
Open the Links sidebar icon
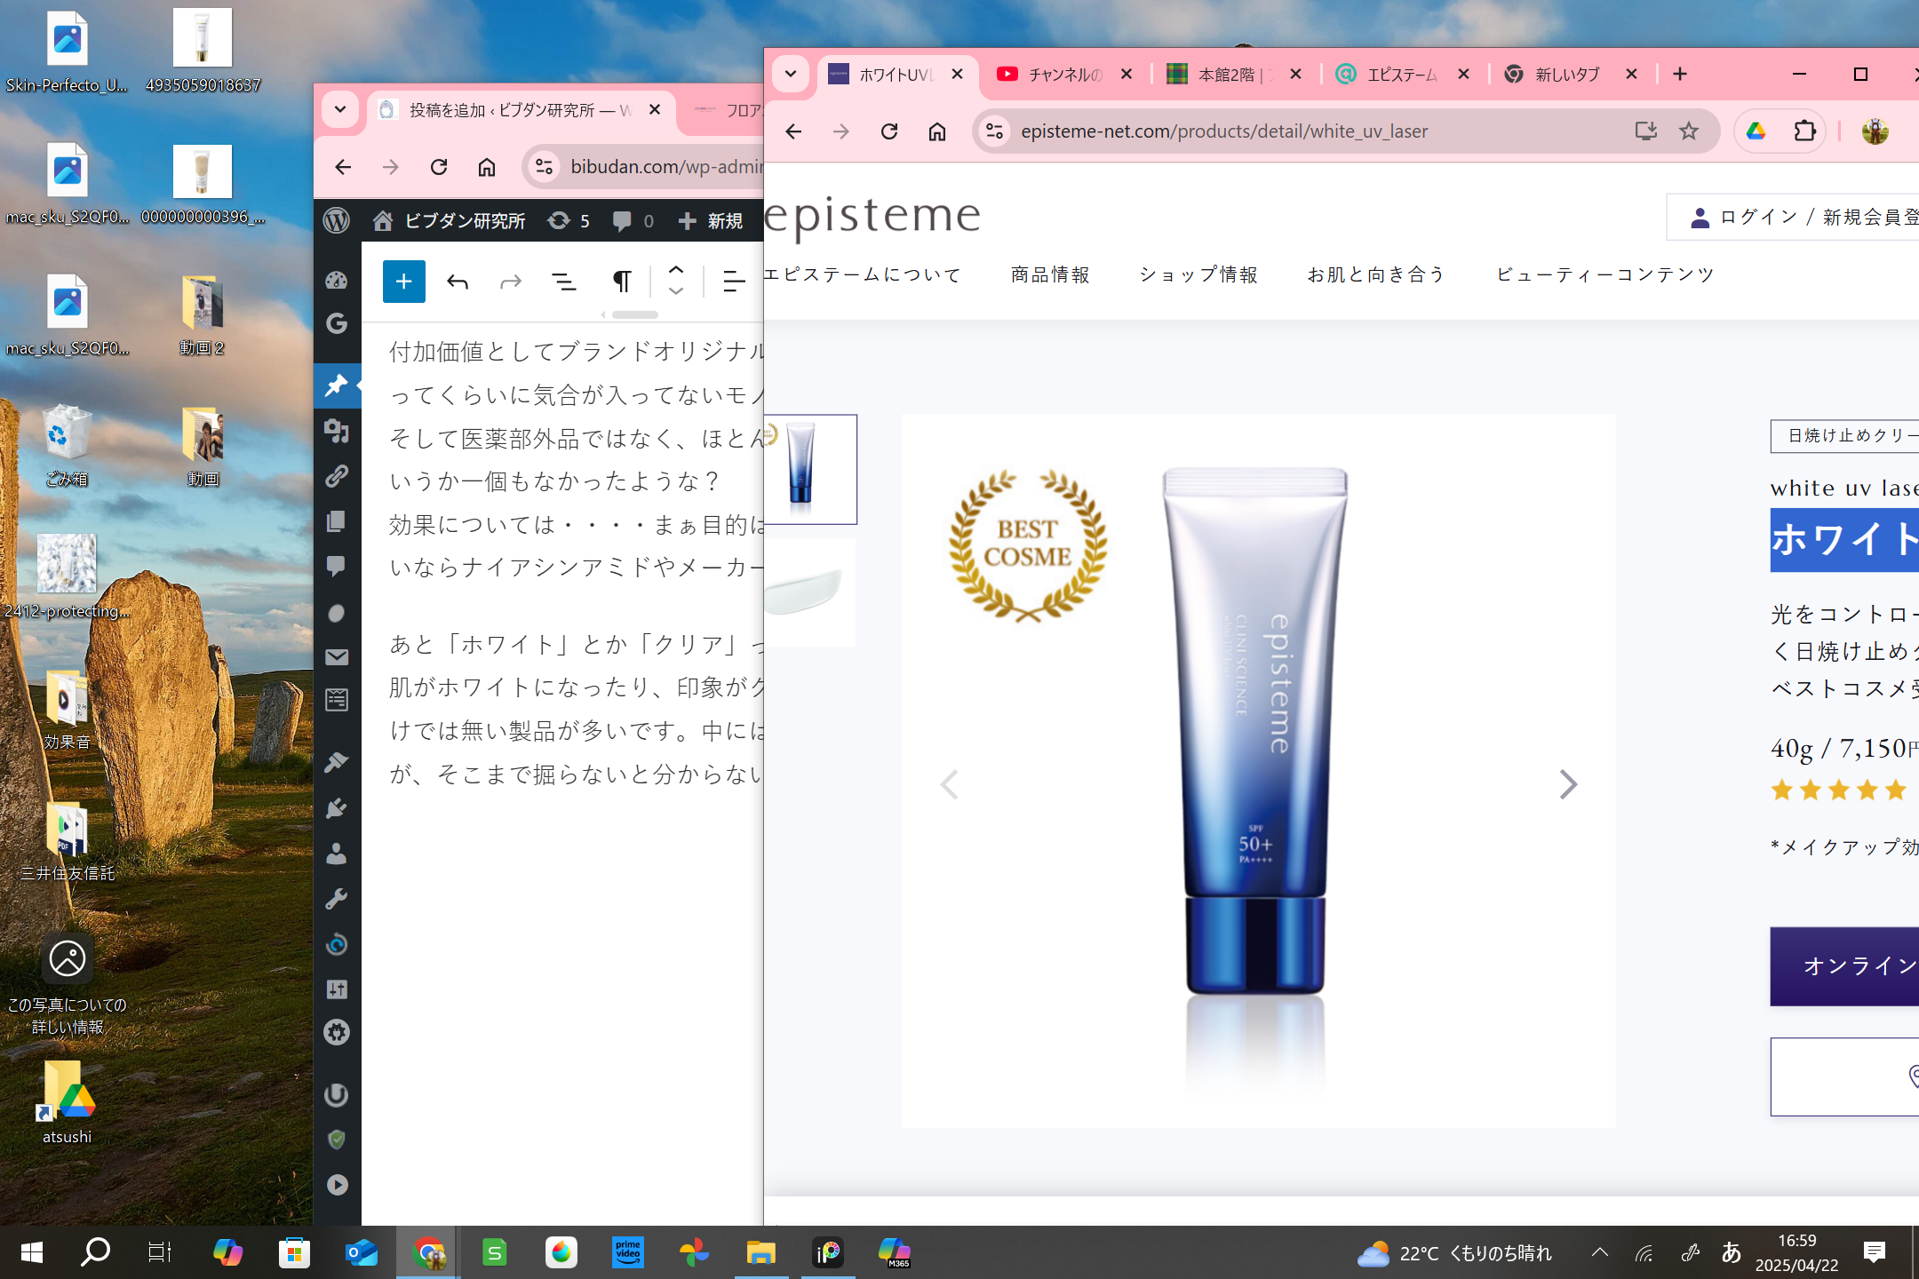click(337, 476)
